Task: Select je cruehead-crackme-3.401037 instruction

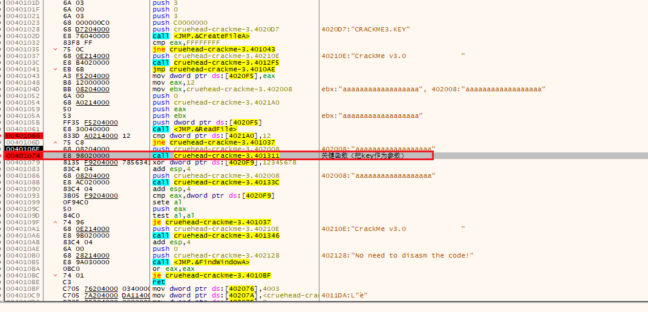Action: [212, 222]
